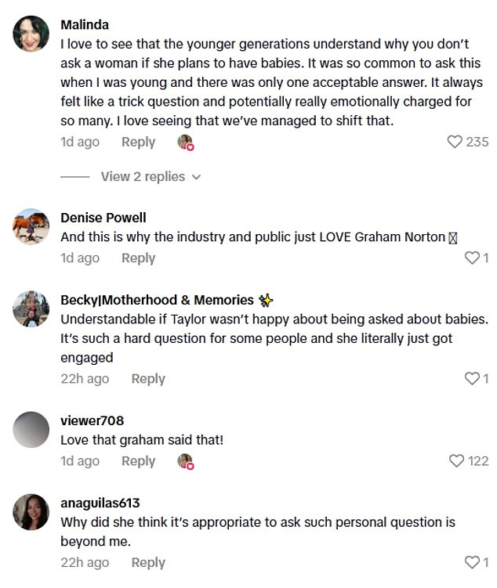497x588 pixels.
Task: Reply to Malinda's comment
Action: [138, 142]
